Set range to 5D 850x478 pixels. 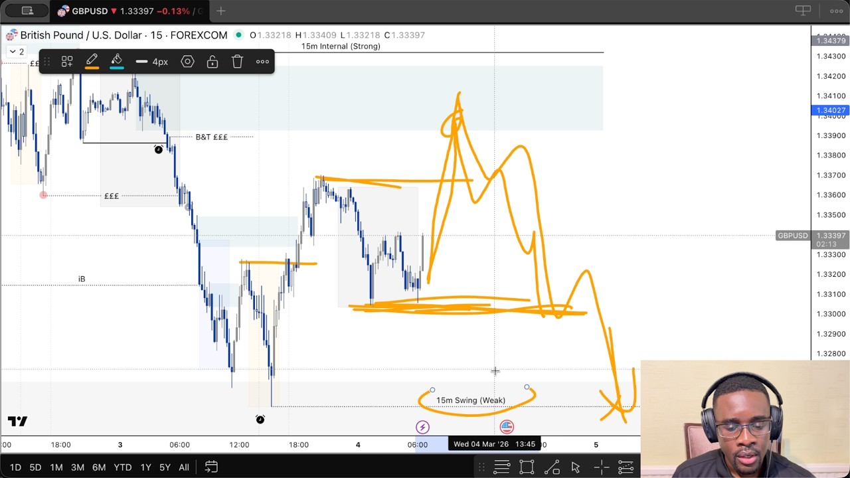pos(35,467)
